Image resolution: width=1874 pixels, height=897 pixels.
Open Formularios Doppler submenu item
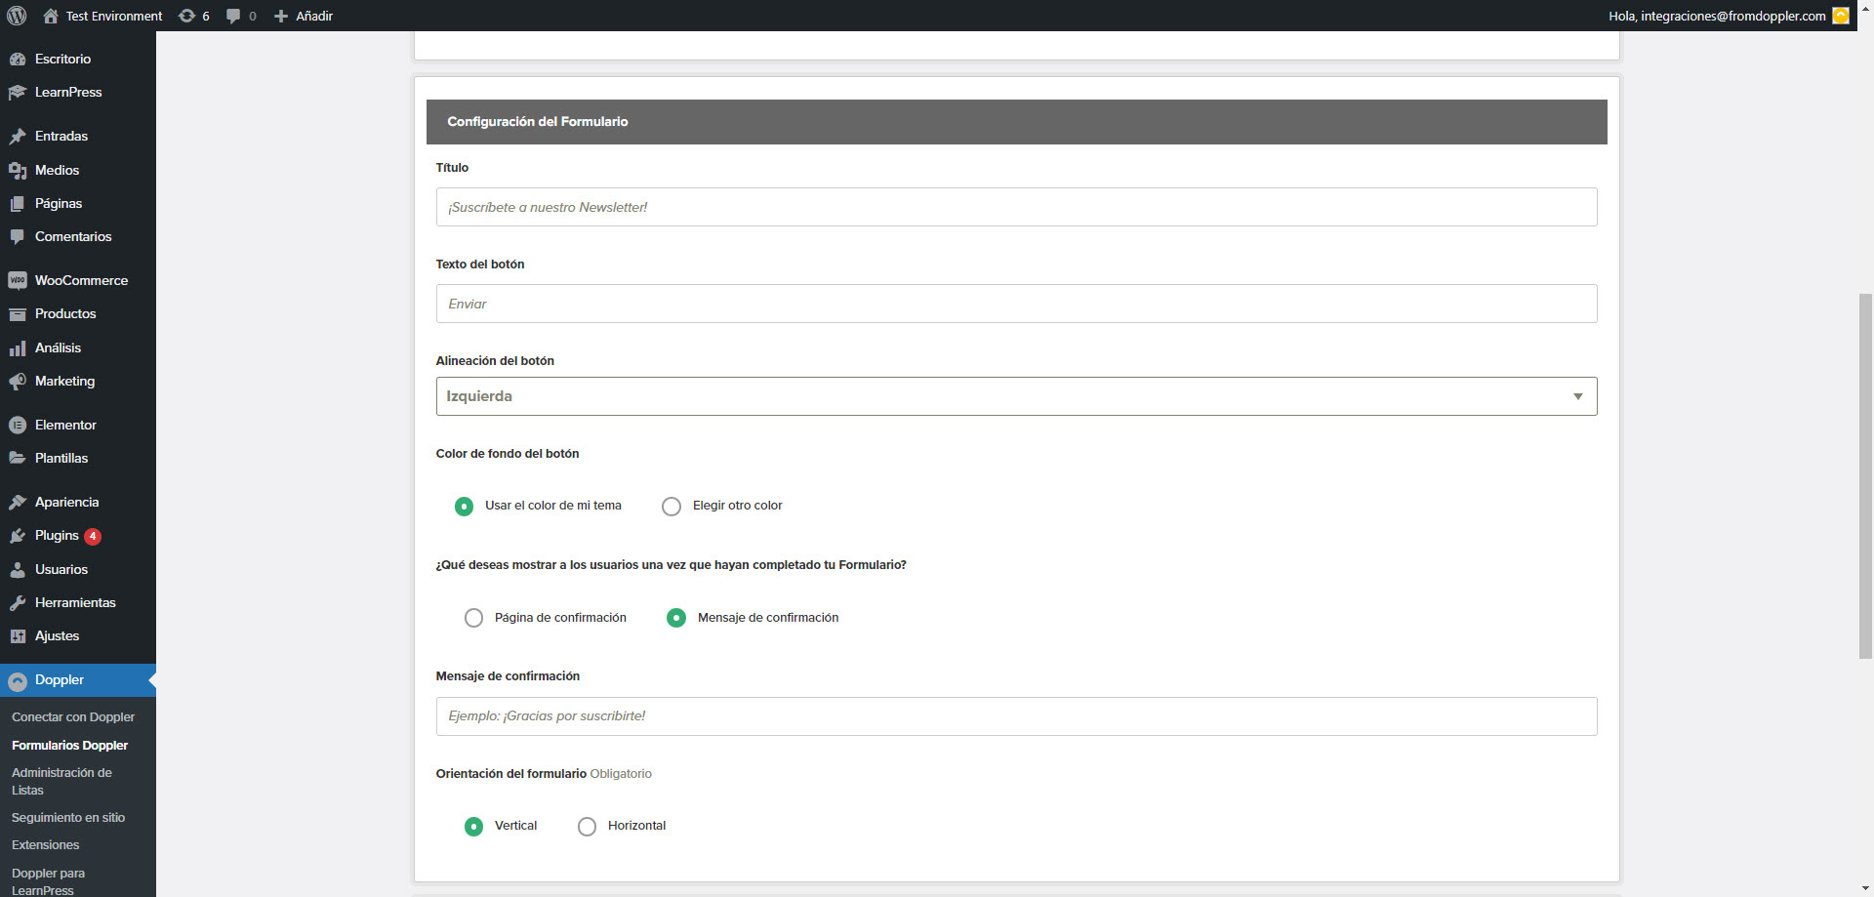(70, 745)
